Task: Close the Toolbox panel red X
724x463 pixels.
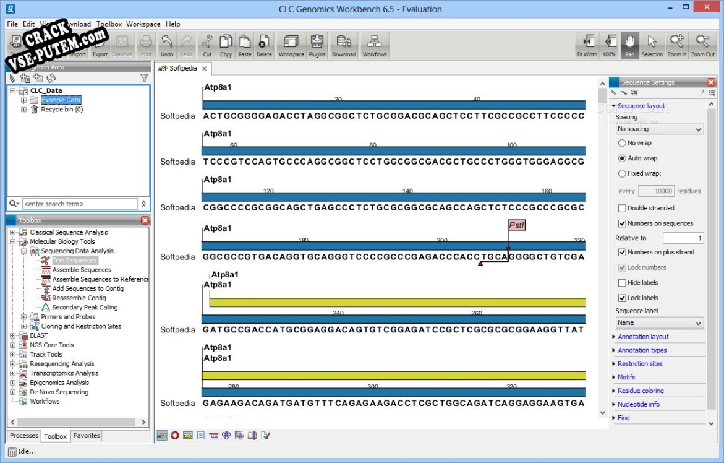Action: [x=145, y=220]
